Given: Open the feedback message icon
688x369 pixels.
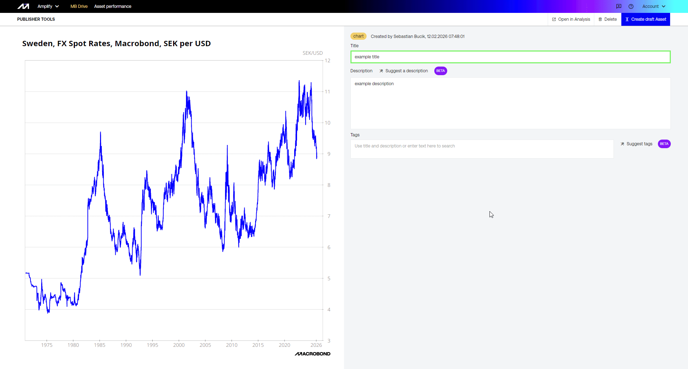Looking at the screenshot, I should (x=619, y=6).
